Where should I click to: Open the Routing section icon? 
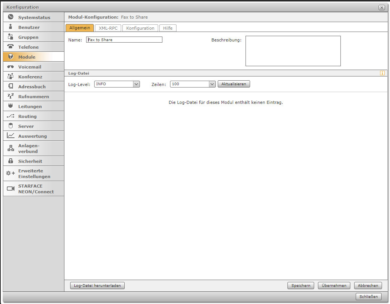pyautogui.click(x=11, y=116)
